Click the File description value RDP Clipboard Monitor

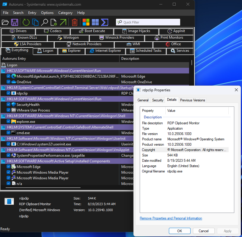183,123
